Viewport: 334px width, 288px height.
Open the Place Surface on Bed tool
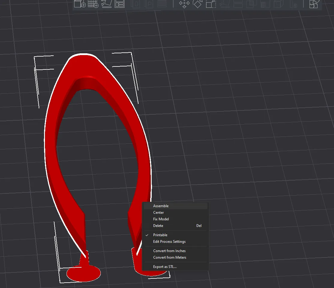pyautogui.click(x=107, y=4)
